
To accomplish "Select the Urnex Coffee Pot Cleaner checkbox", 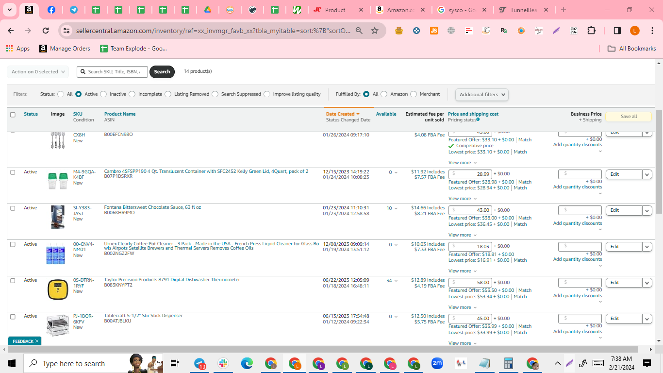I will [x=13, y=244].
